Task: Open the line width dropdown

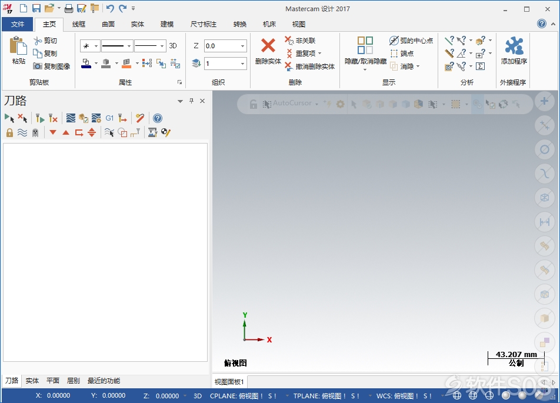Action: [162, 46]
